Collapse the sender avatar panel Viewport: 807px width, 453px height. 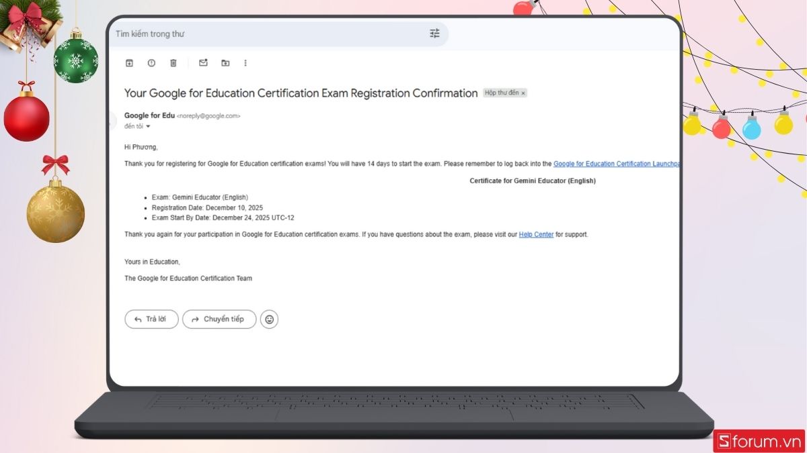pos(114,121)
